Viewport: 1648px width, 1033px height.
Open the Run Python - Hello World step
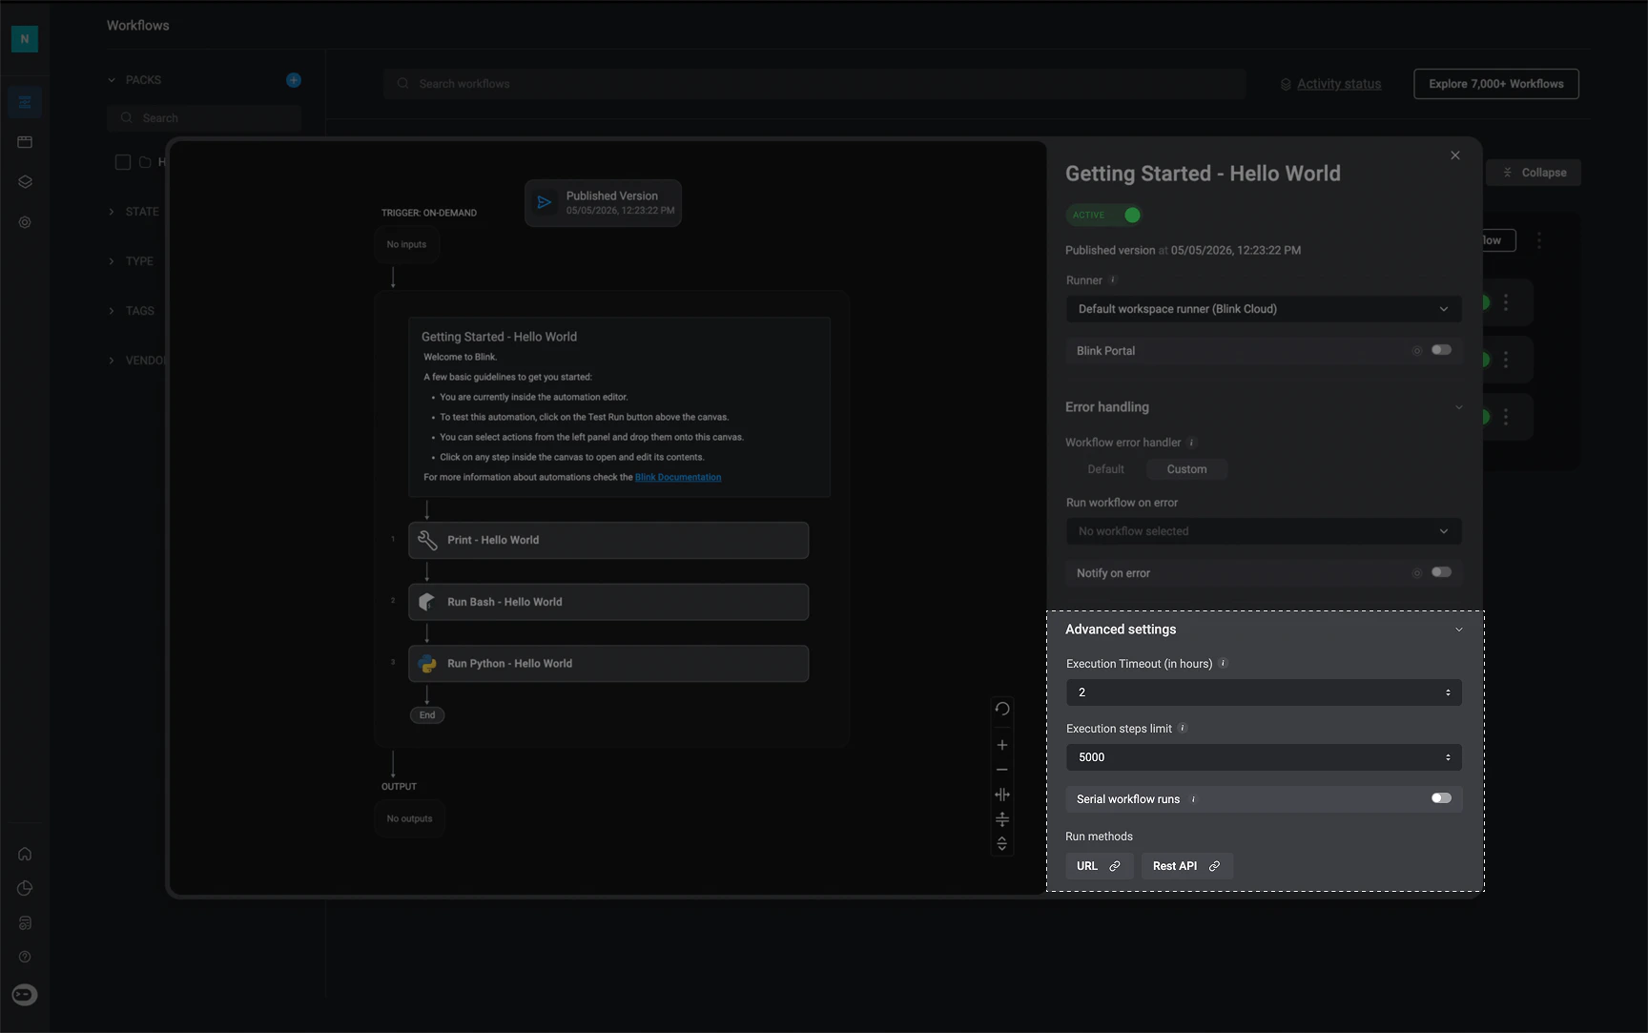pos(608,664)
